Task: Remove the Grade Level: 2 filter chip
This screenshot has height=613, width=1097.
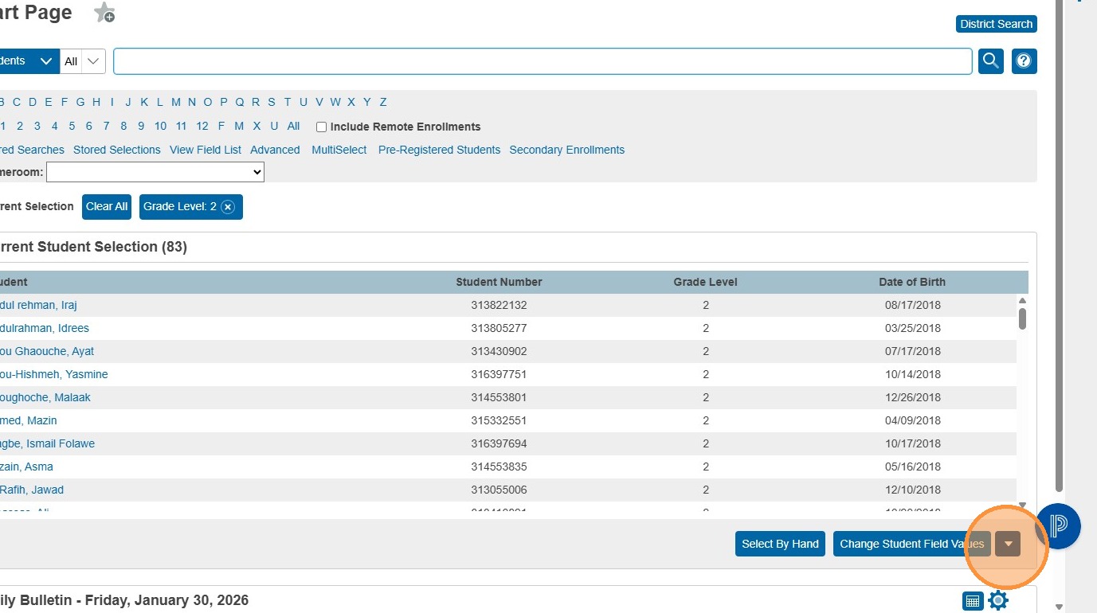Action: click(x=228, y=207)
